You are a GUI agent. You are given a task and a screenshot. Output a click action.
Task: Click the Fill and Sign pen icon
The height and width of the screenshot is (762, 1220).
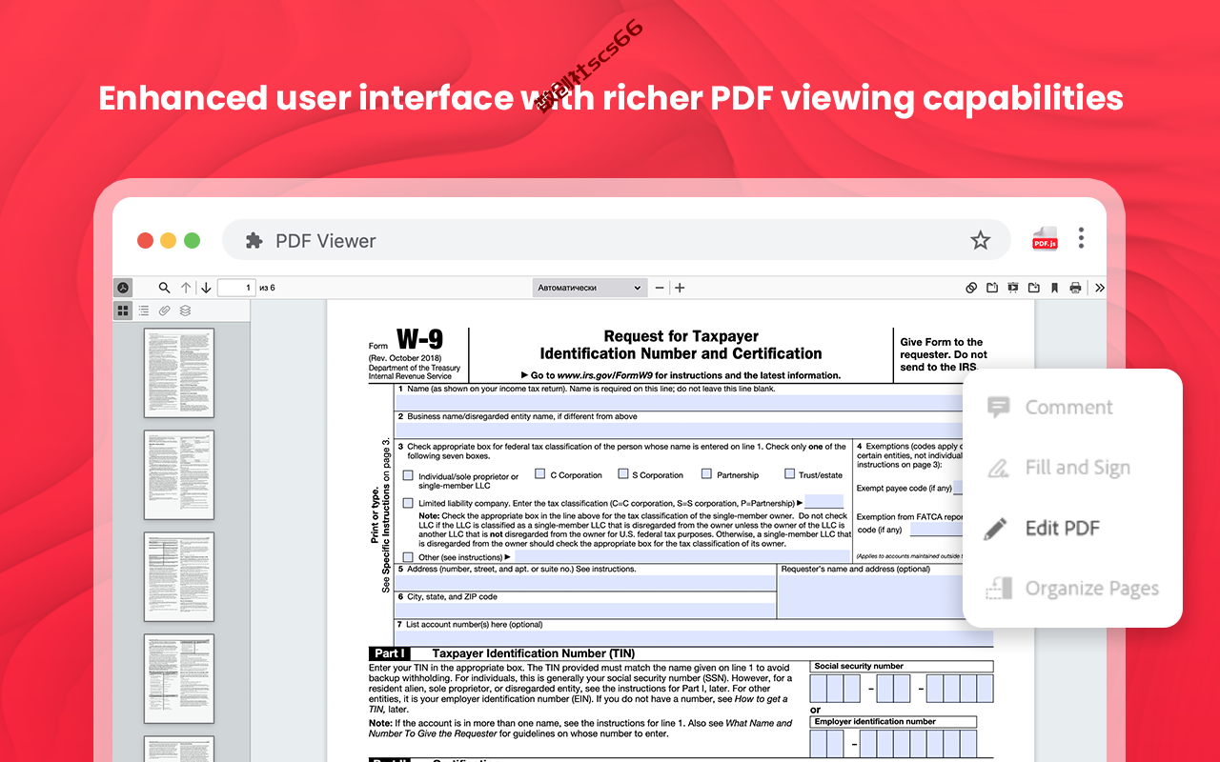pos(998,468)
